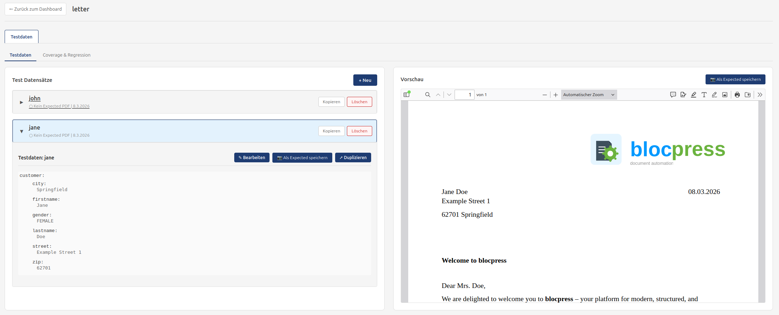The height and width of the screenshot is (315, 779).
Task: Go to previous PDF page
Action: click(438, 95)
